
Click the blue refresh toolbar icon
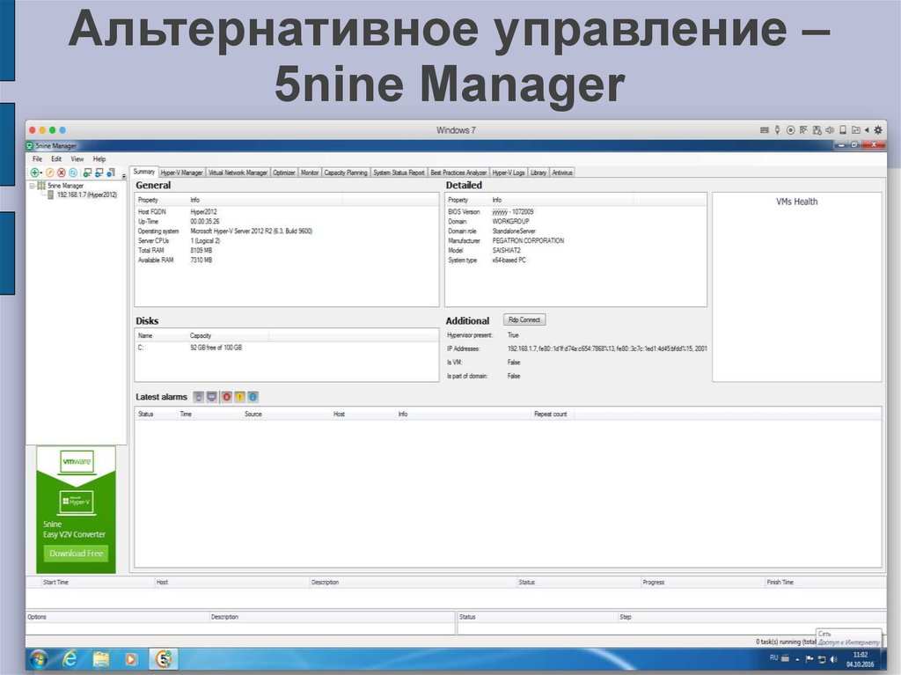point(73,172)
